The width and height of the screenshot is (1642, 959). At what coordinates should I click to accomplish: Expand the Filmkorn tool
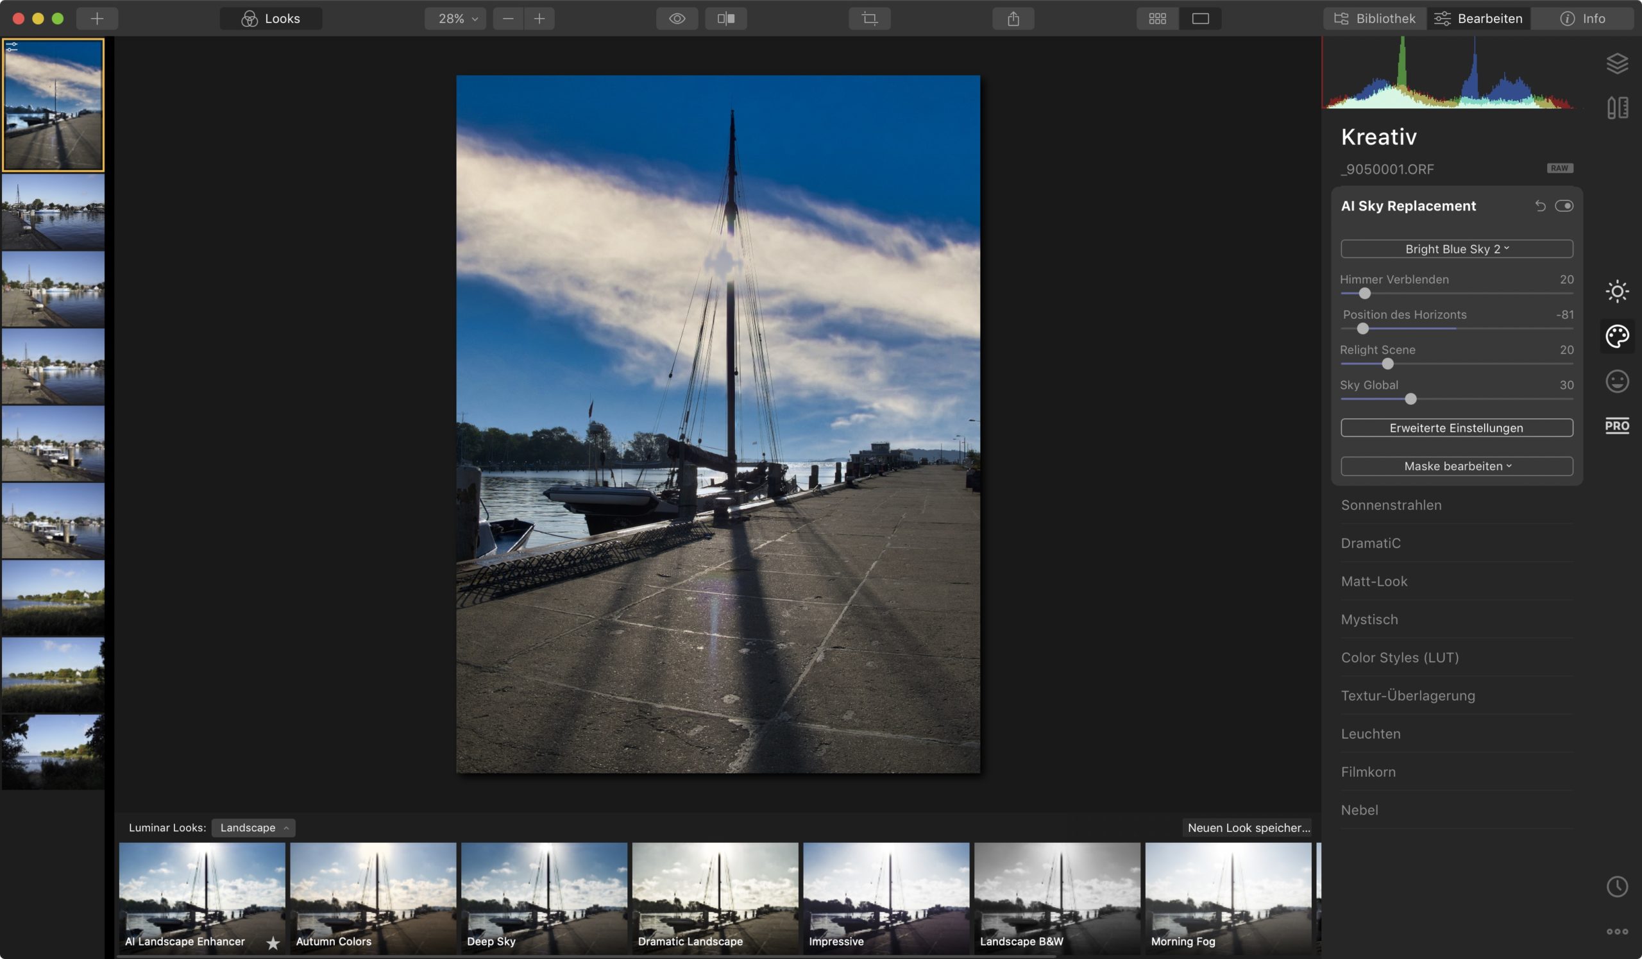tap(1457, 771)
